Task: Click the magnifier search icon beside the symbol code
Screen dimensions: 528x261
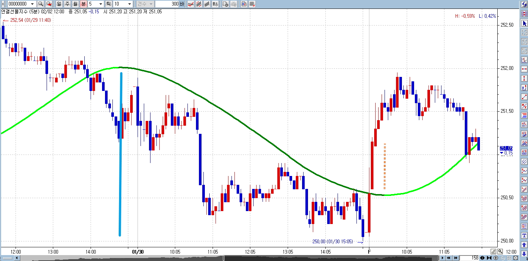Action: coord(41,4)
